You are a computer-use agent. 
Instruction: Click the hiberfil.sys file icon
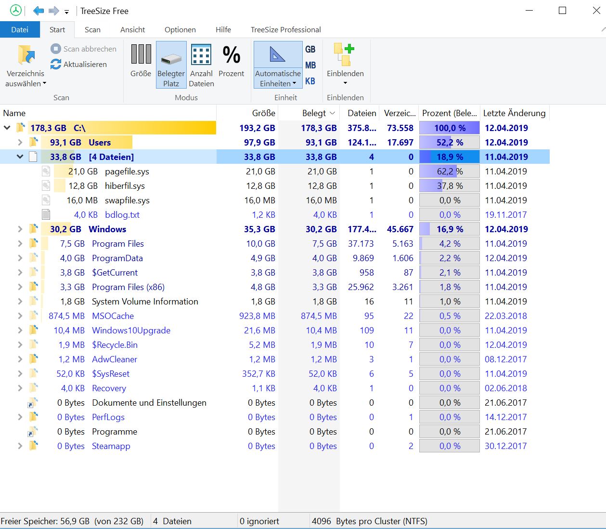pyautogui.click(x=46, y=185)
